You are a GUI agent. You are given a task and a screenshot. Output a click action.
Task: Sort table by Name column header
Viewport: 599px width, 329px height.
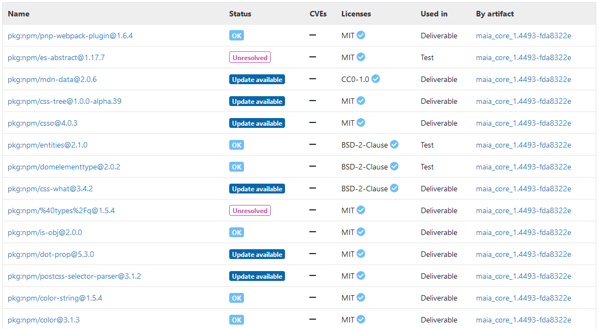pyautogui.click(x=19, y=14)
